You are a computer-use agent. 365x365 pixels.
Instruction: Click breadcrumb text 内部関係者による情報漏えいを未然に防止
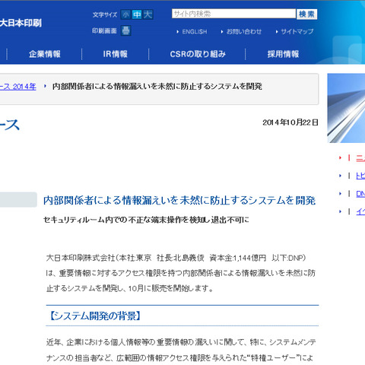pyautogui.click(x=157, y=87)
